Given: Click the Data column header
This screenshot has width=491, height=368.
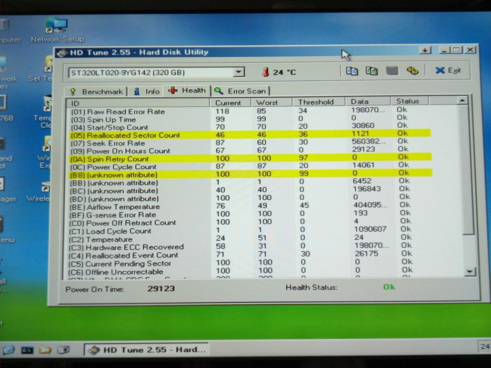Looking at the screenshot, I should tap(368, 101).
